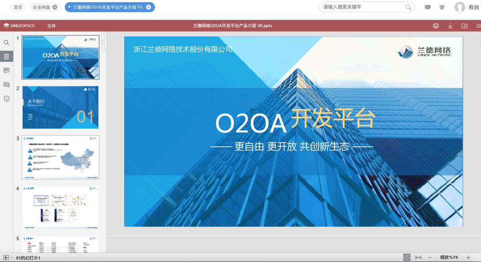Click the search magnifier in keyword box
The image size is (481, 262).
408,7
